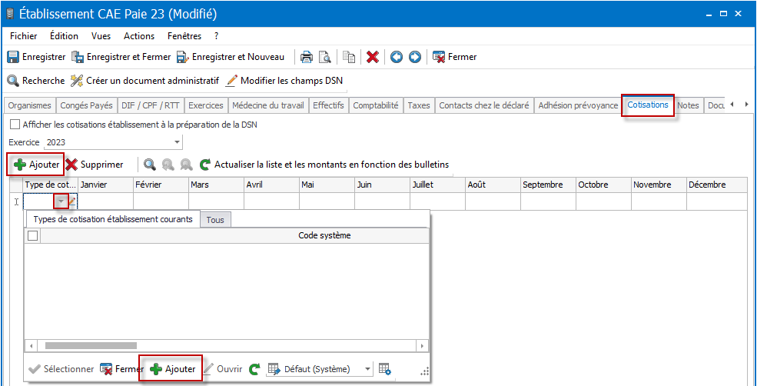The image size is (757, 386).
Task: Click the popup horizontal scrollbar thumb
Action: (x=91, y=346)
